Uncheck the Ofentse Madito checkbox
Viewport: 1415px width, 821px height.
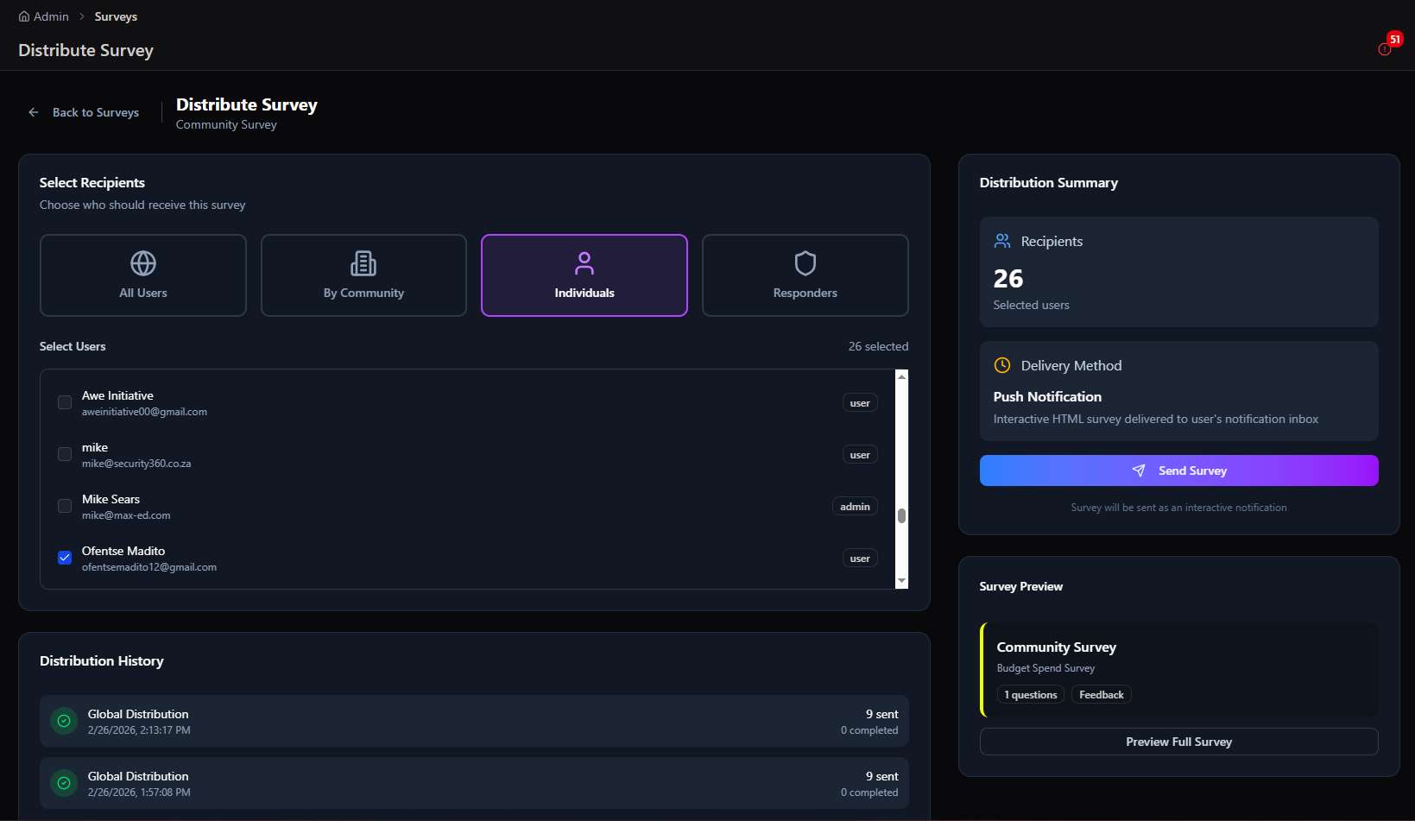click(x=65, y=558)
